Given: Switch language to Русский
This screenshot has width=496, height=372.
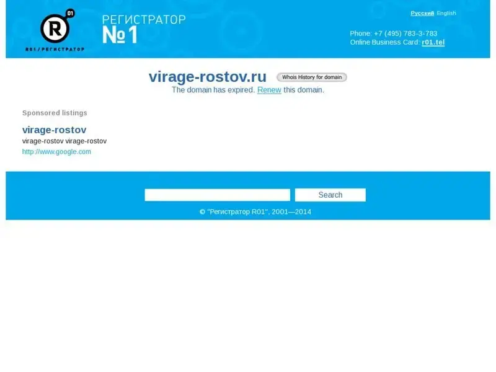Looking at the screenshot, I should tap(422, 13).
